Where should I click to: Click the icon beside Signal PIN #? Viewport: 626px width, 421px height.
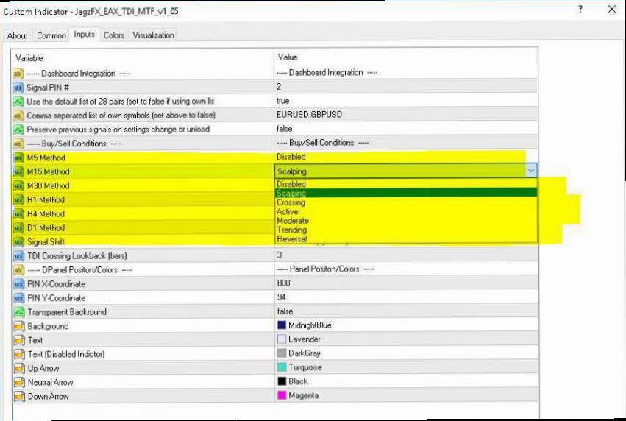coord(18,87)
